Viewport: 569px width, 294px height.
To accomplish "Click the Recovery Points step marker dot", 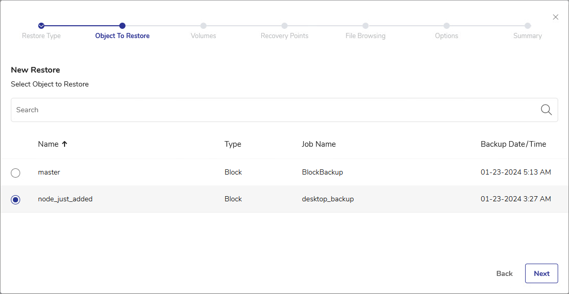I will [284, 26].
